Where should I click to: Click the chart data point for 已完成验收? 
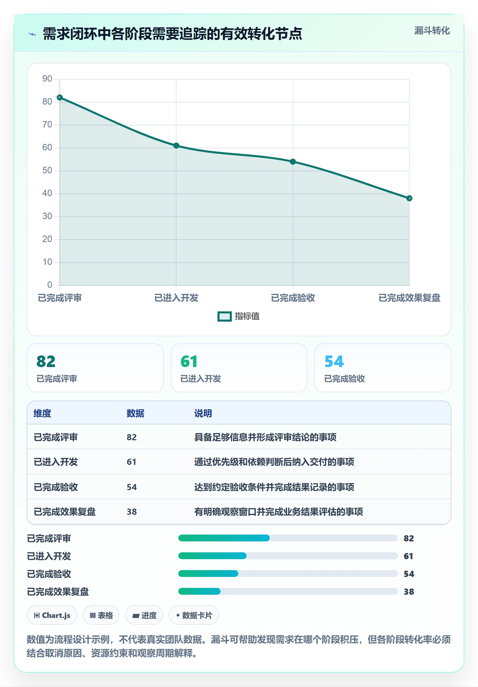pyautogui.click(x=293, y=162)
